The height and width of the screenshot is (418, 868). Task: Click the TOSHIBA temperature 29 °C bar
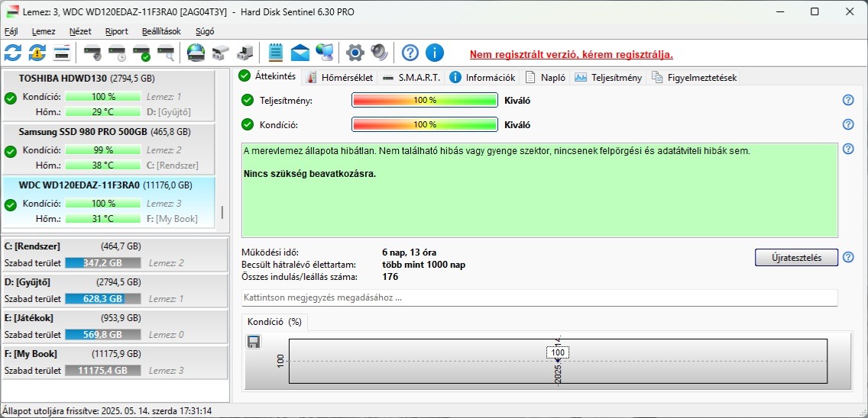[103, 111]
